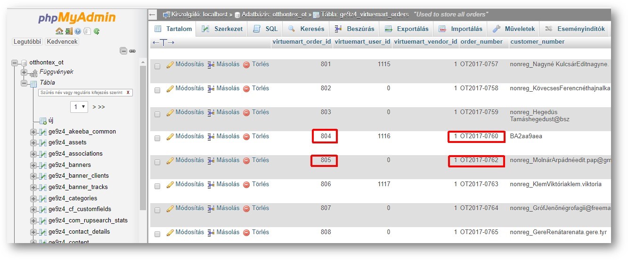Click the Home icon under the phpMyAdmin logo
This screenshot has height=260, width=628.
[x=59, y=32]
